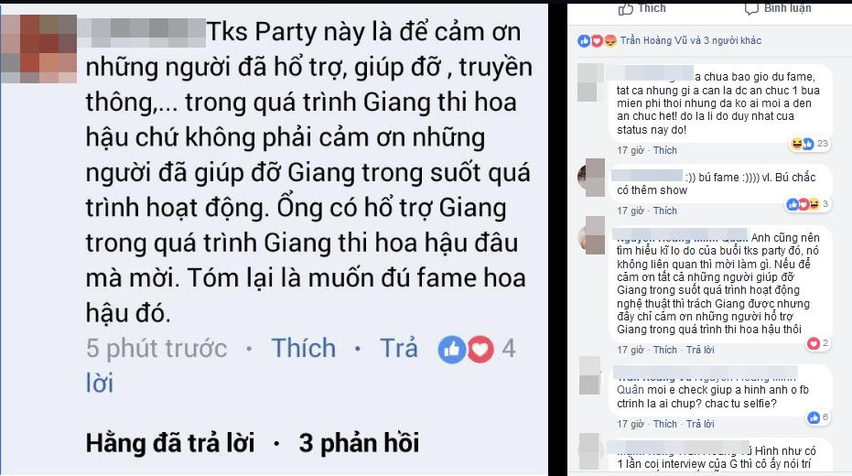
Task: Click the speech bubble icon beside Bình luận
Action: pos(751,8)
